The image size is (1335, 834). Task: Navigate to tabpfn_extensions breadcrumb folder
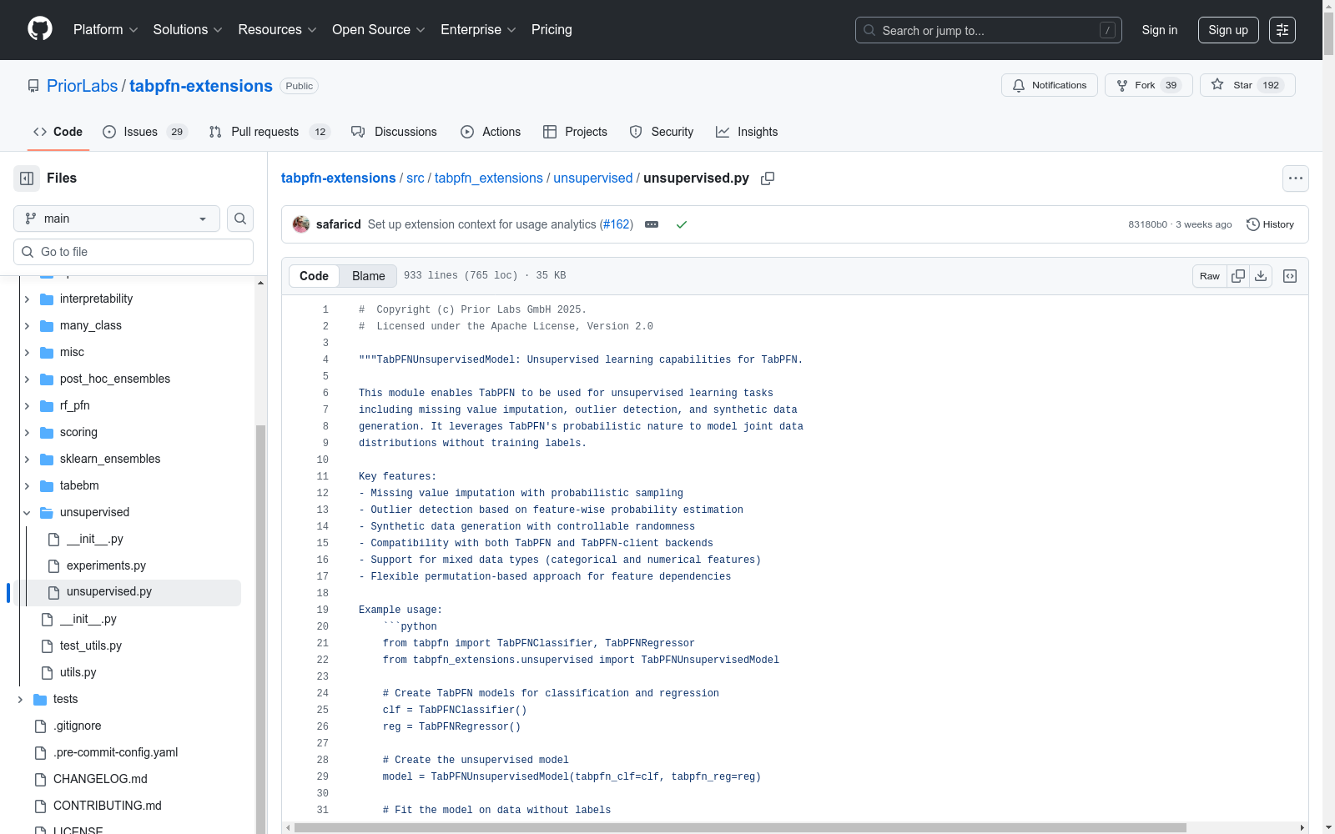pyautogui.click(x=489, y=178)
